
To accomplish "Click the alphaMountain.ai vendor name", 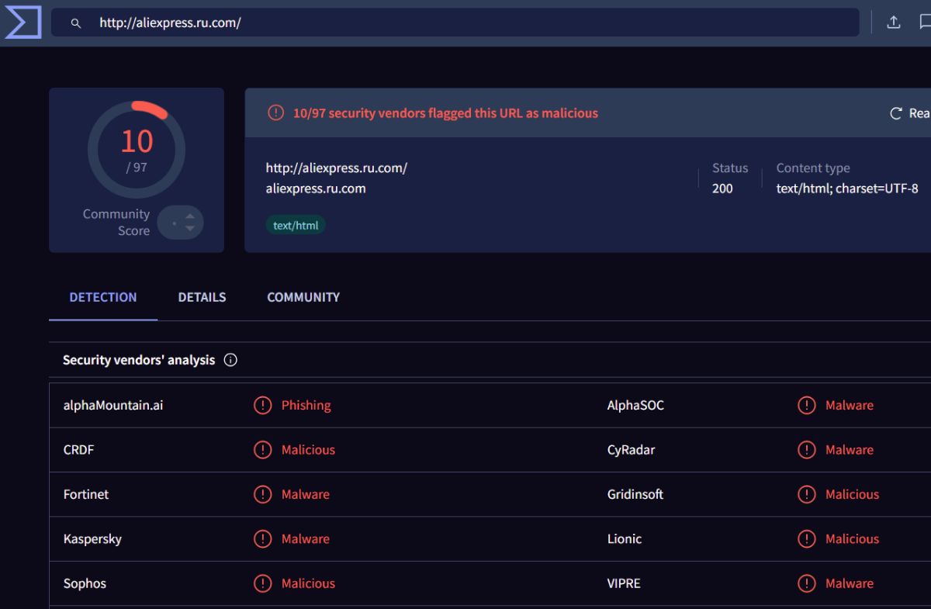I will tap(113, 405).
